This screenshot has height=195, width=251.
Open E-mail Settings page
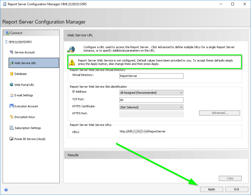(24, 95)
